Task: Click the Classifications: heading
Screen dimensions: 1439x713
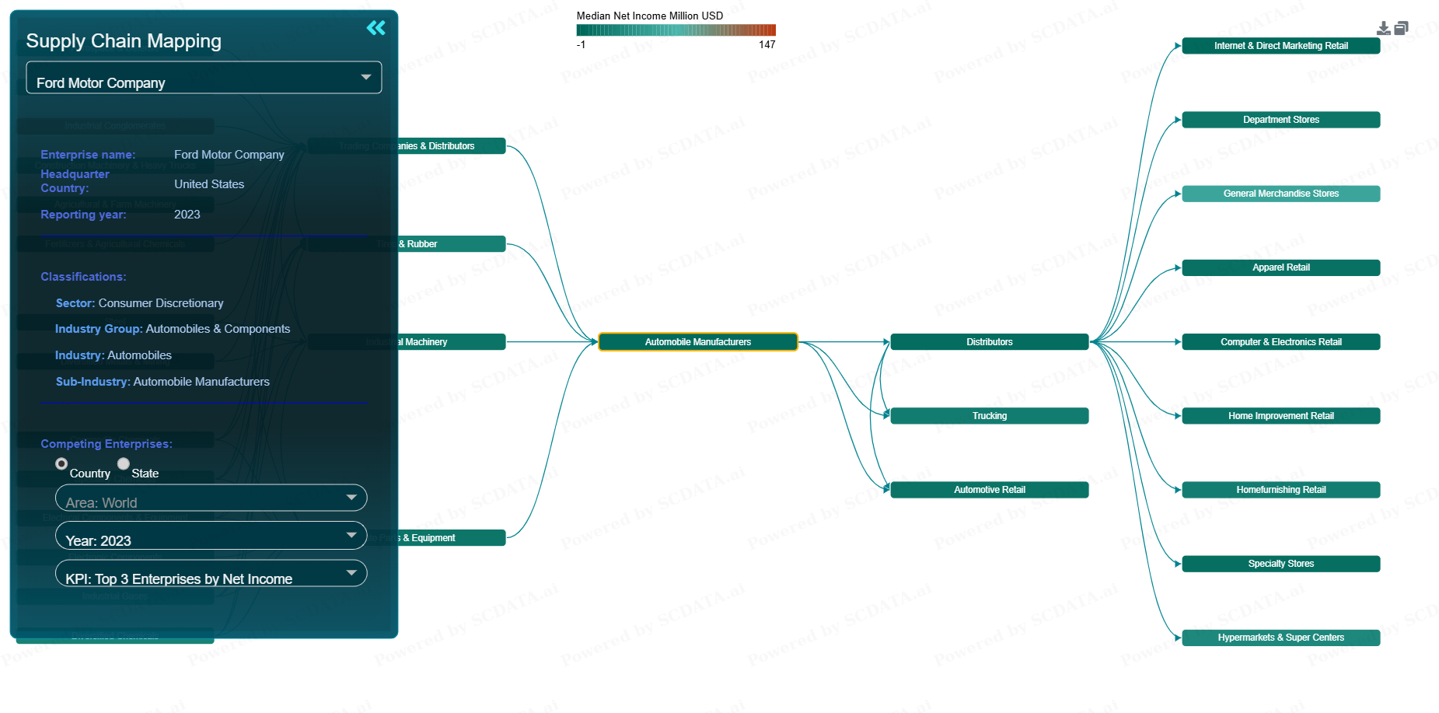Action: tap(83, 277)
